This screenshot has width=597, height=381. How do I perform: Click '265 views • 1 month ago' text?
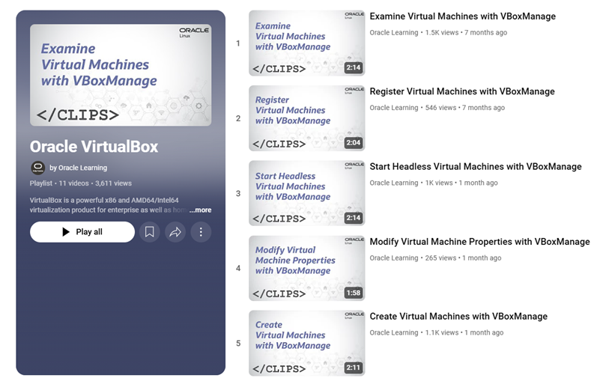click(463, 257)
